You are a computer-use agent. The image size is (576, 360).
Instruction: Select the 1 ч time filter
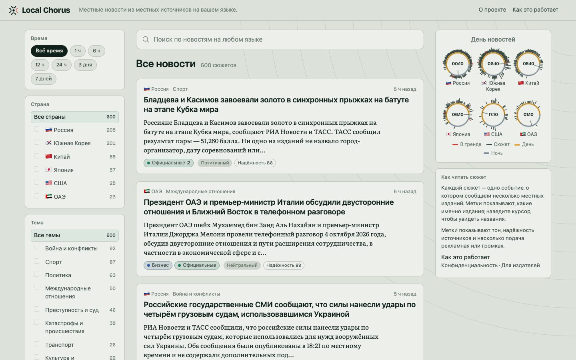coord(78,51)
